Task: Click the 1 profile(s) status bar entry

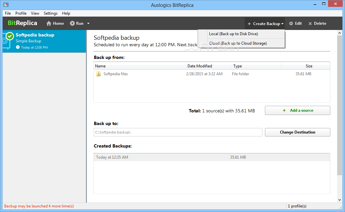Action: 297,206
